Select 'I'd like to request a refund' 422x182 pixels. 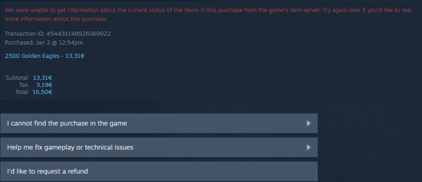click(48, 171)
